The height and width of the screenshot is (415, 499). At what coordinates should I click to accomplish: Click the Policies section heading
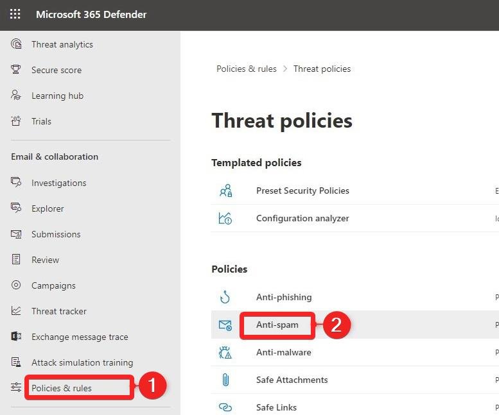[x=229, y=269]
